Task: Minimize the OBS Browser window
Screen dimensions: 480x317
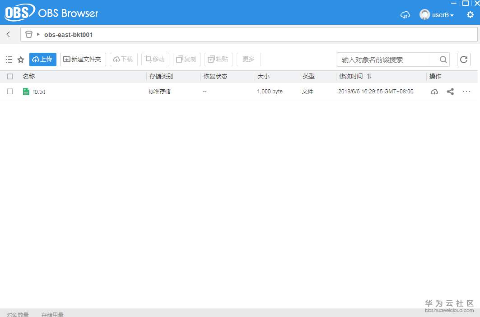Action: [x=454, y=3]
